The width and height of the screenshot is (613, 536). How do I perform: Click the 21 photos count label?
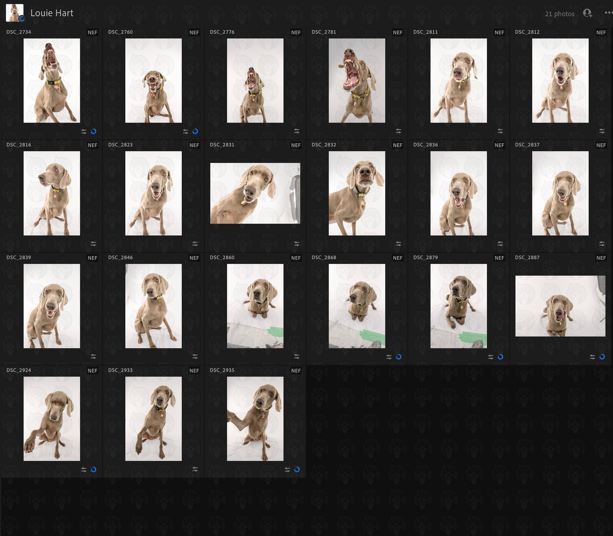click(559, 14)
